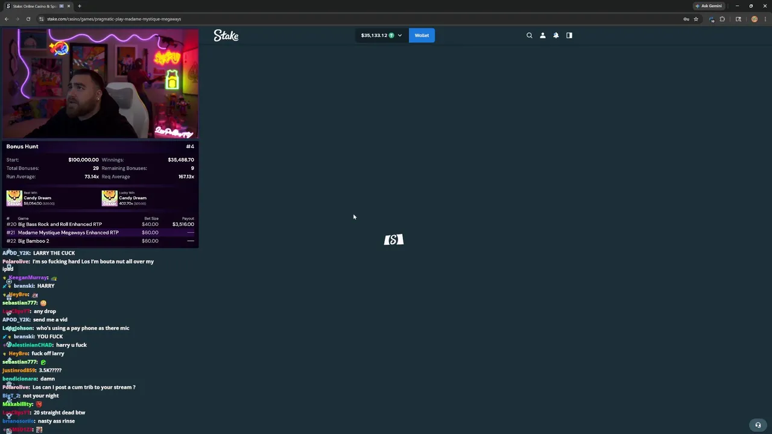Click the Stake logo
772x434 pixels.
(x=226, y=35)
